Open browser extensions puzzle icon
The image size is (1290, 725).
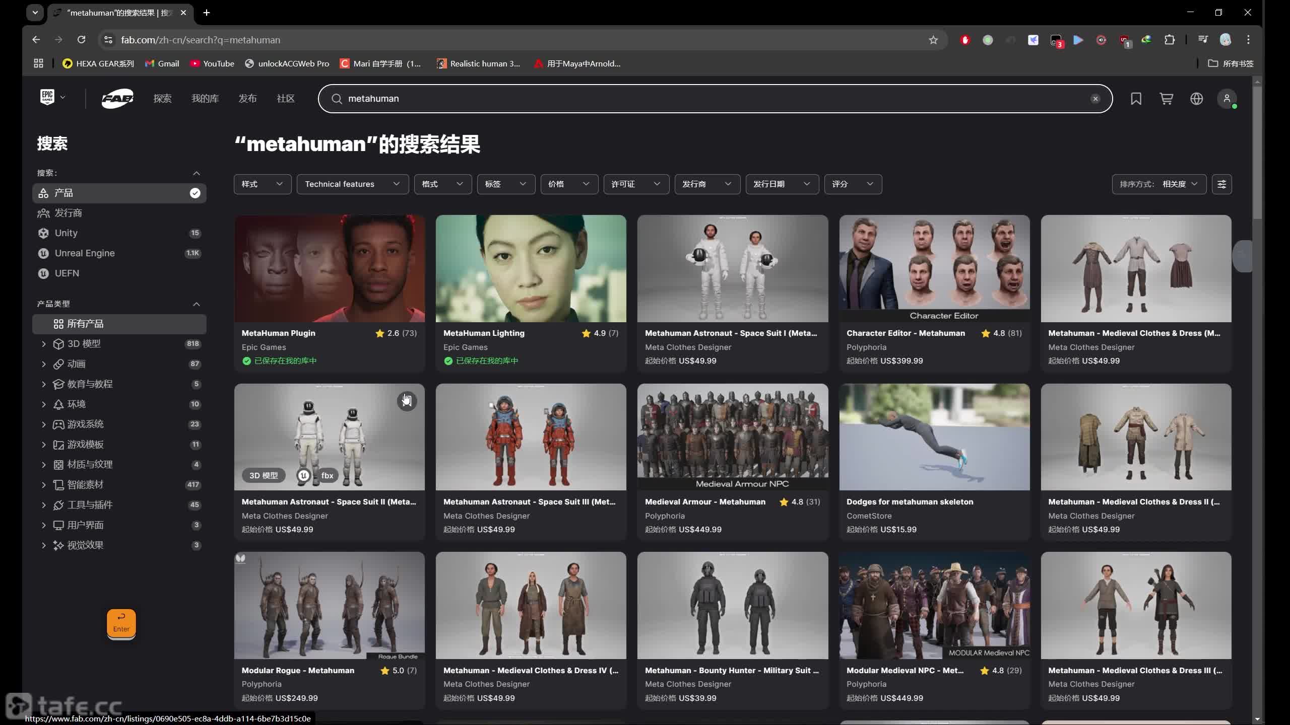tap(1170, 40)
